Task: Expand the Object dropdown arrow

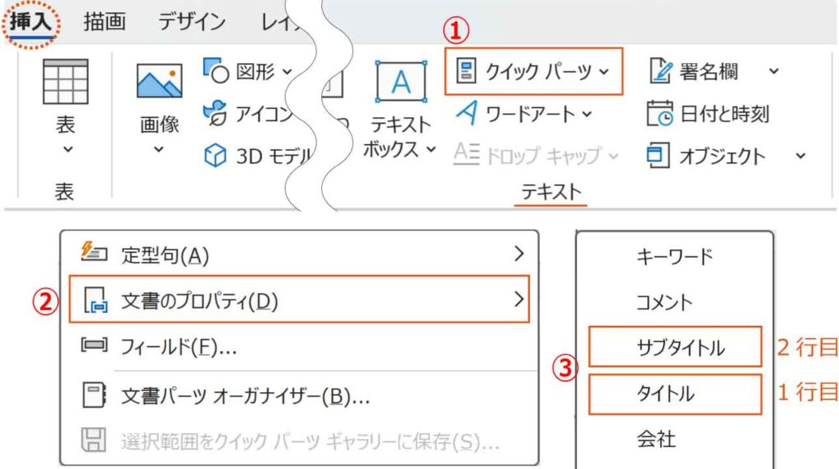Action: [x=800, y=156]
